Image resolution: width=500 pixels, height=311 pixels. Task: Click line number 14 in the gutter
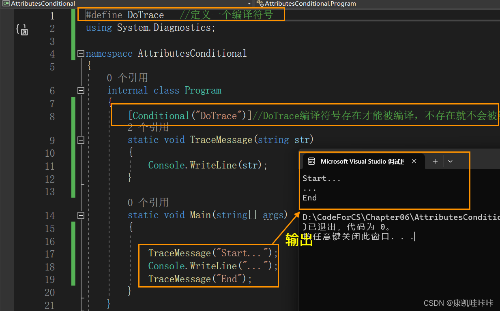(49, 215)
